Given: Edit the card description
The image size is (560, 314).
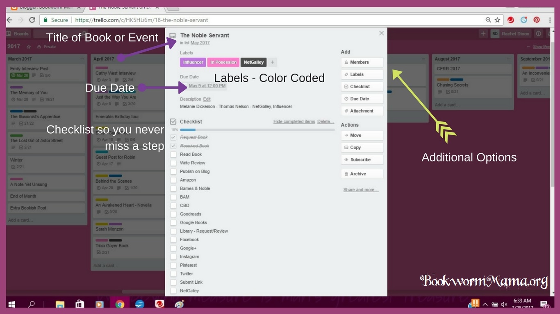Looking at the screenshot, I should pos(207,99).
